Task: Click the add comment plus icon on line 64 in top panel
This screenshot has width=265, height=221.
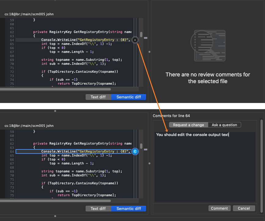Action: click(135, 40)
